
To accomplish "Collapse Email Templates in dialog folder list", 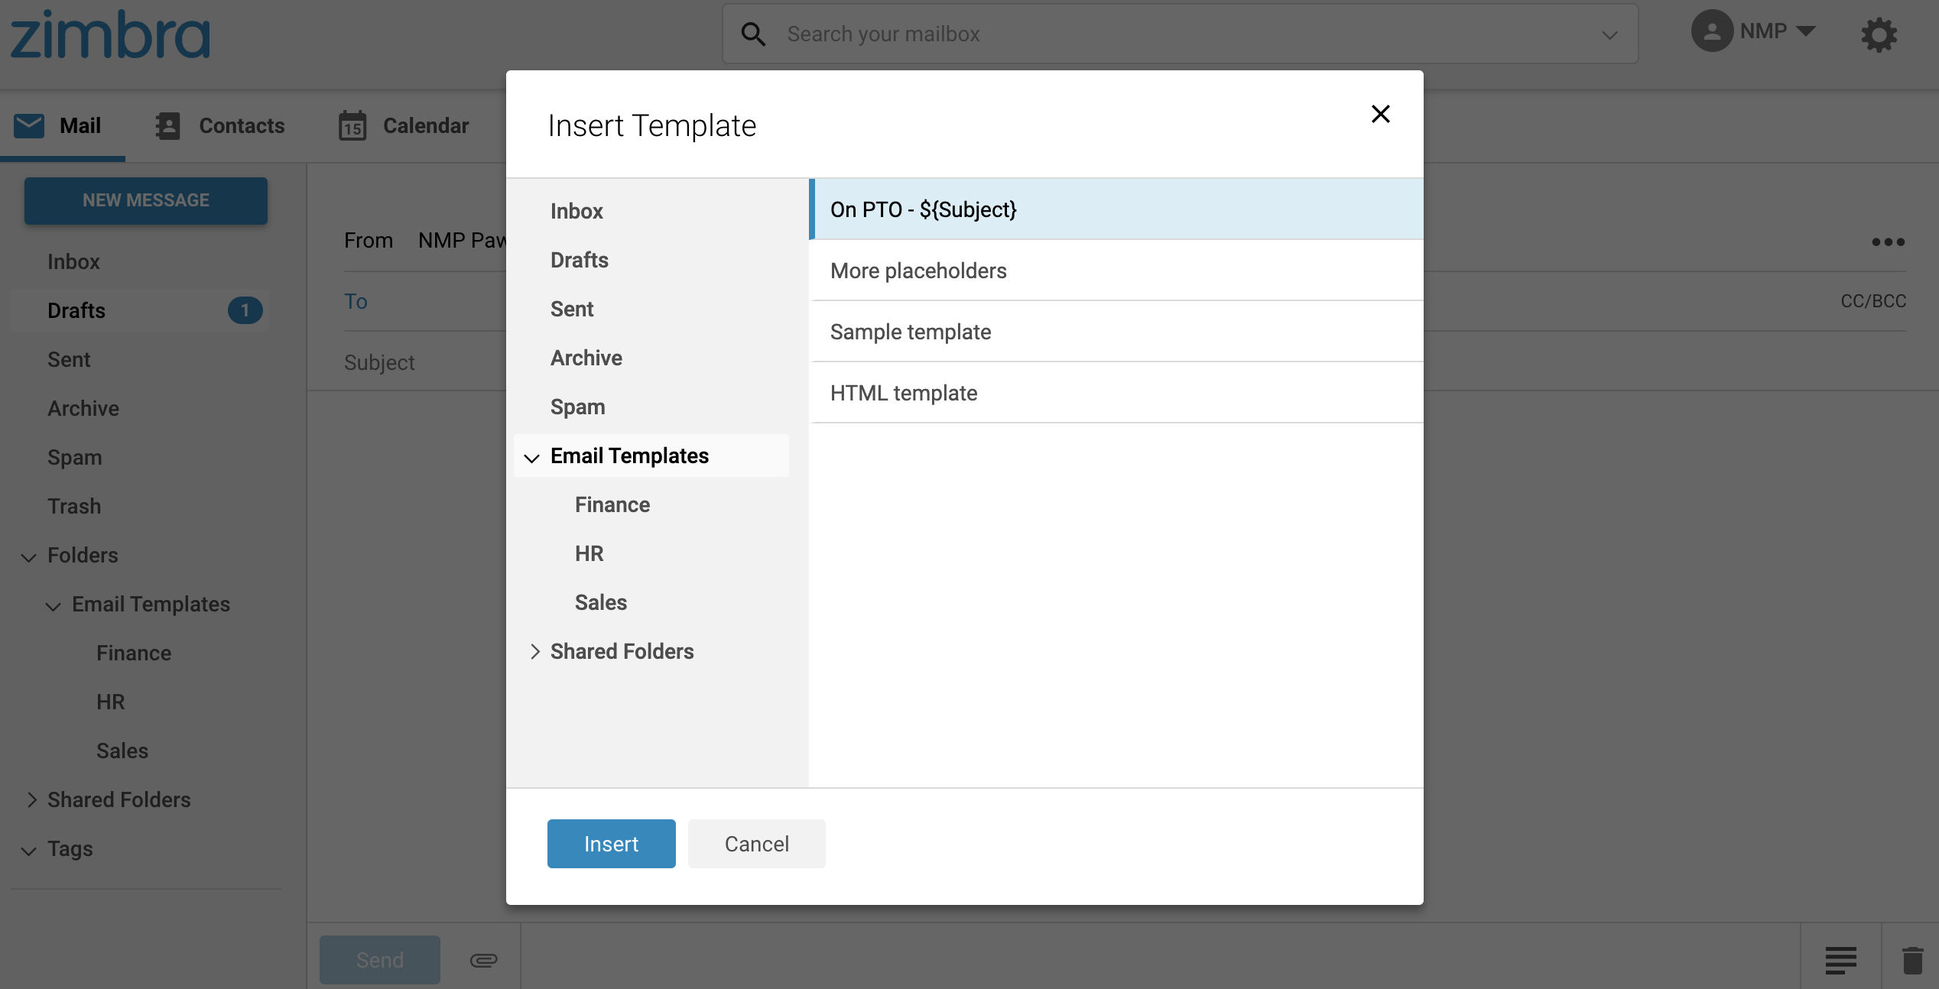I will pyautogui.click(x=531, y=457).
